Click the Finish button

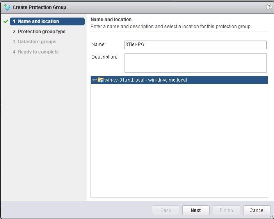click(226, 210)
